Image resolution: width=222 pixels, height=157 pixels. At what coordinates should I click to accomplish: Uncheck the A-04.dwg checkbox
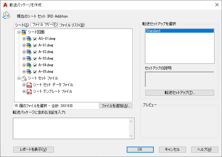click(x=35, y=65)
